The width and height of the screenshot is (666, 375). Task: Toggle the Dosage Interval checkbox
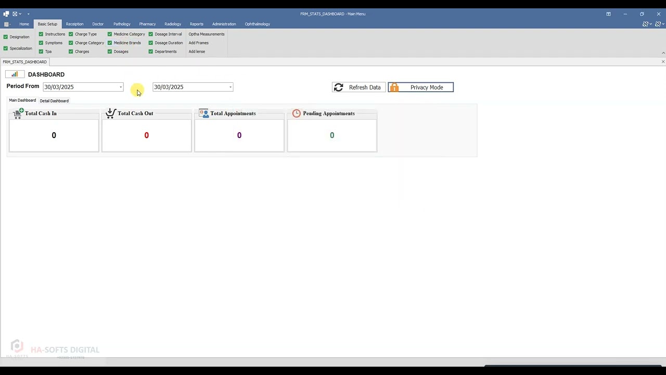coord(151,34)
